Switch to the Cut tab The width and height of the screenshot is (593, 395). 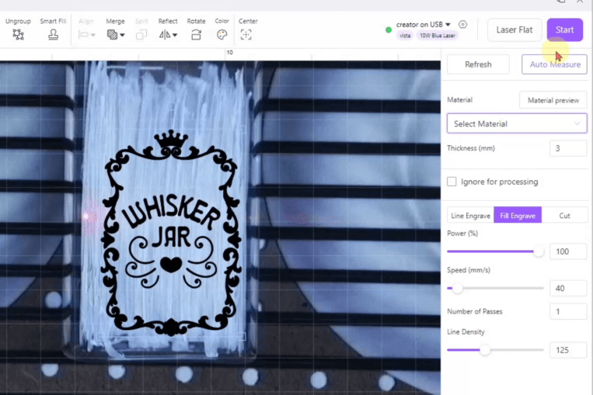point(564,216)
